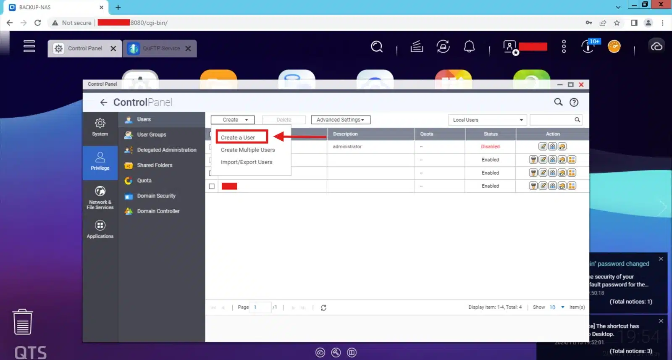Click the page number input field
The width and height of the screenshot is (672, 360).
pyautogui.click(x=261, y=307)
